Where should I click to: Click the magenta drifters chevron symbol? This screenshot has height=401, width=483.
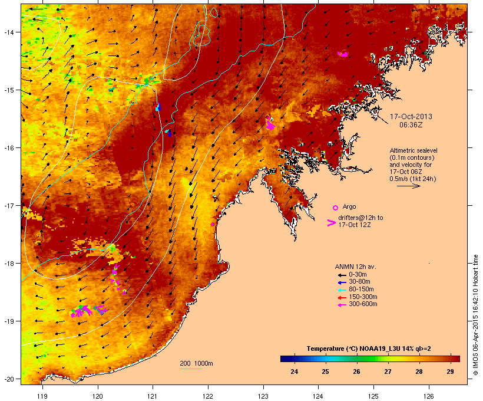click(x=332, y=223)
